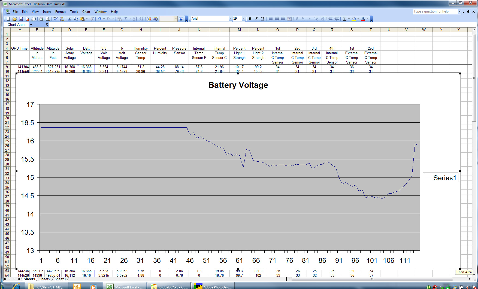
Task: Select the row 9 header
Action: 7,67
